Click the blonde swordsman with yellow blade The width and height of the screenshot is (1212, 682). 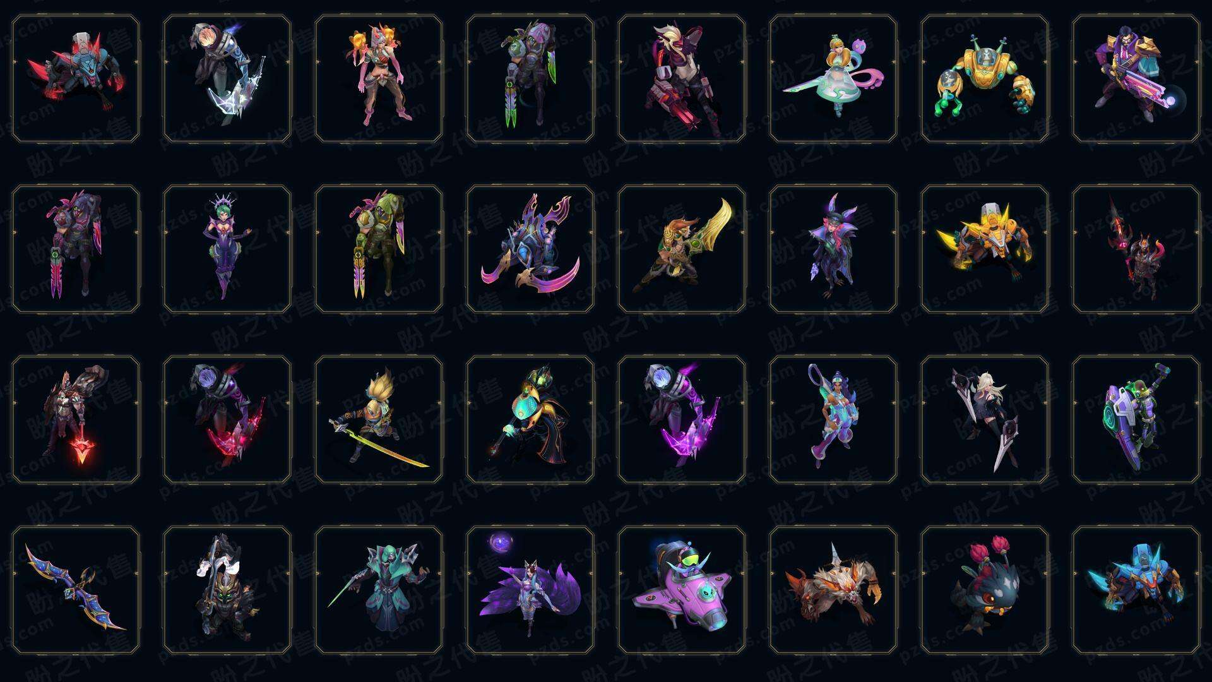pos(379,420)
